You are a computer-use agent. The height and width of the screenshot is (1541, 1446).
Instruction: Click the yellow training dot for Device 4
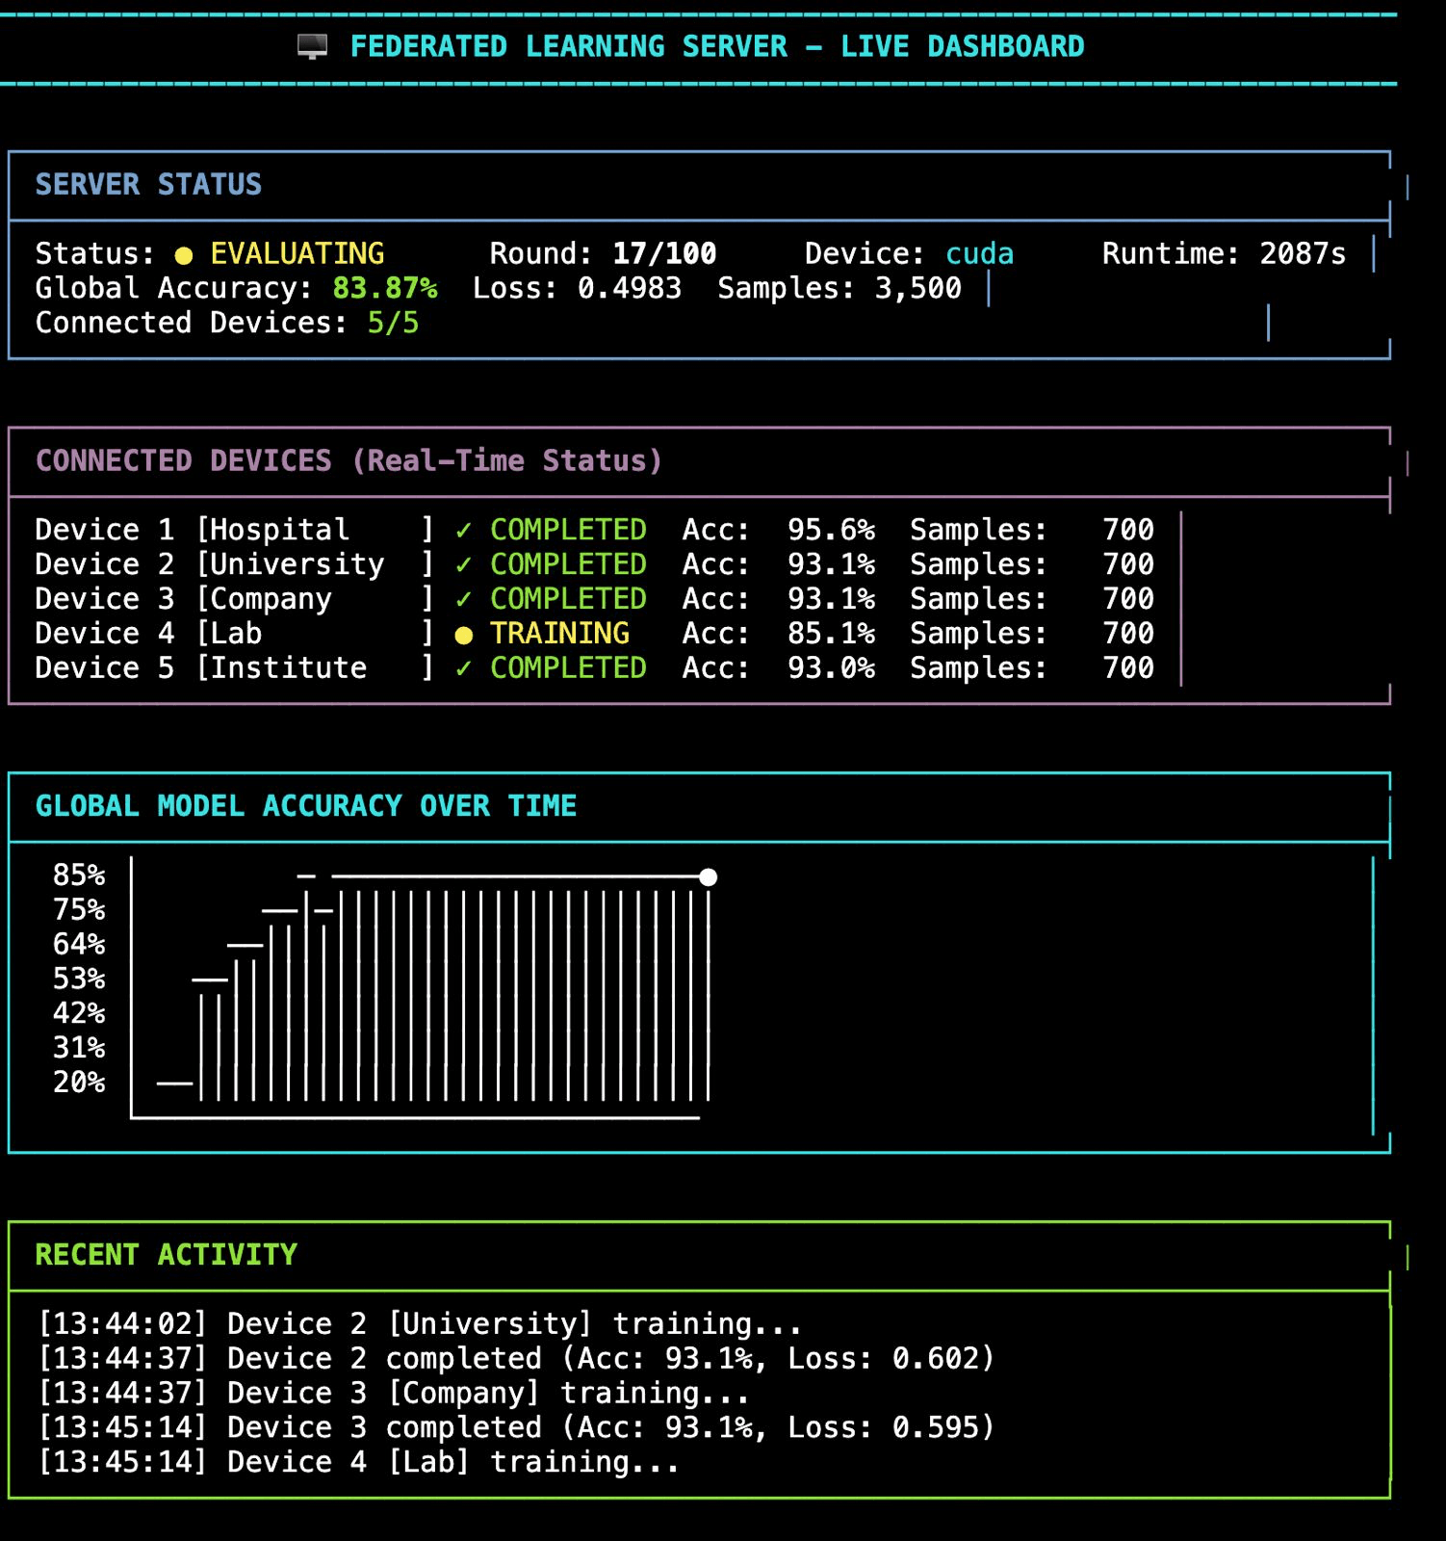coord(464,635)
